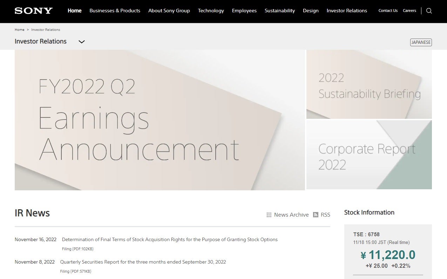Open About Sony Group menu

[x=169, y=11]
